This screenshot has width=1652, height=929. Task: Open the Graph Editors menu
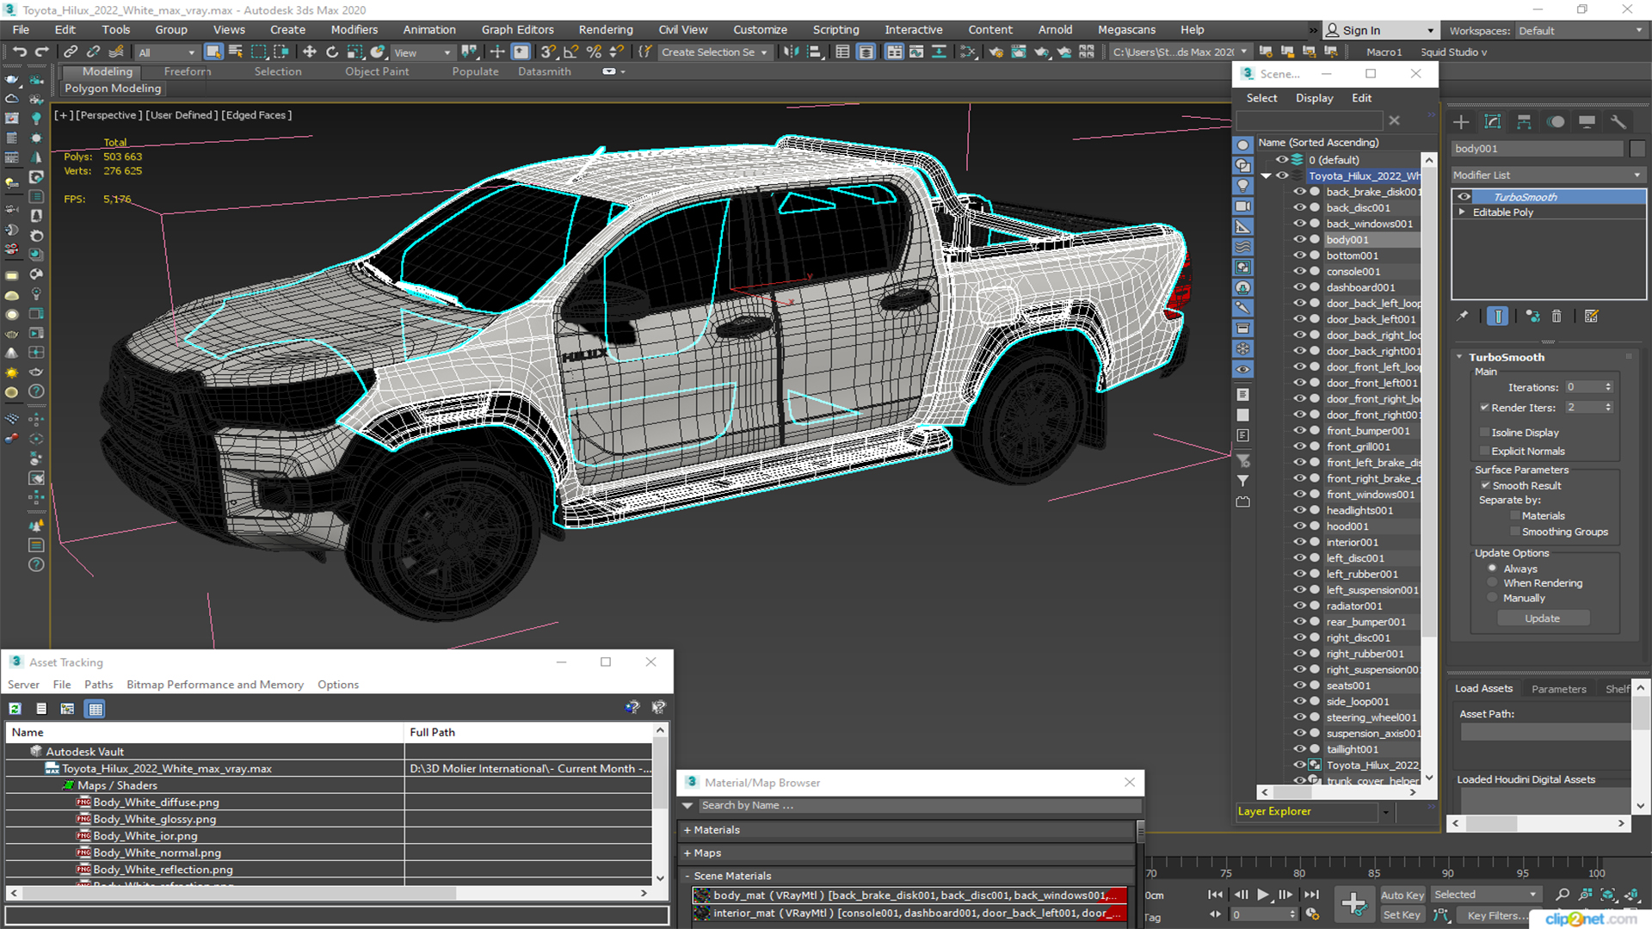coord(518,29)
